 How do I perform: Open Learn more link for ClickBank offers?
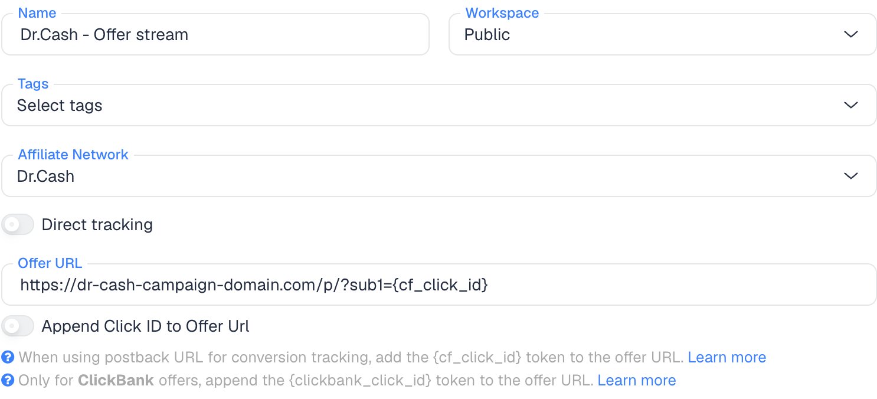637,380
